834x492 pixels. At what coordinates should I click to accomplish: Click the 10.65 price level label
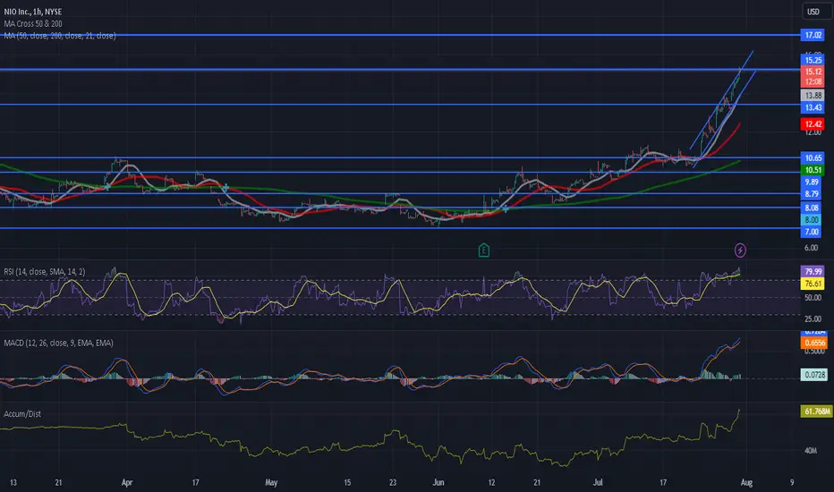point(813,158)
